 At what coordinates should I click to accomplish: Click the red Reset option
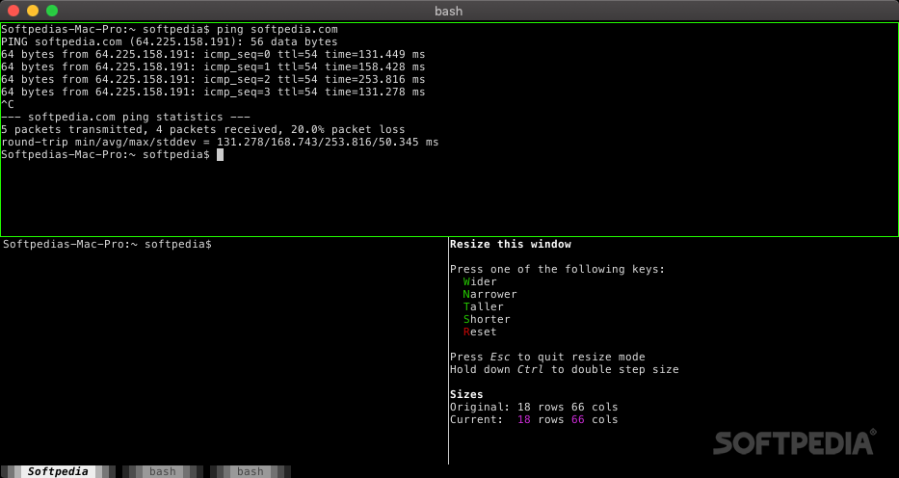point(480,332)
